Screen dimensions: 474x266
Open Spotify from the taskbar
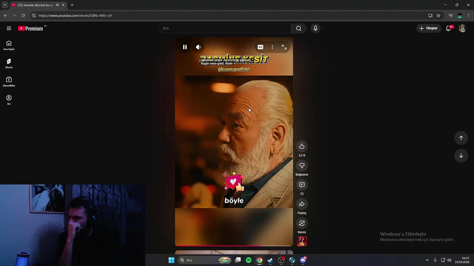click(x=248, y=260)
